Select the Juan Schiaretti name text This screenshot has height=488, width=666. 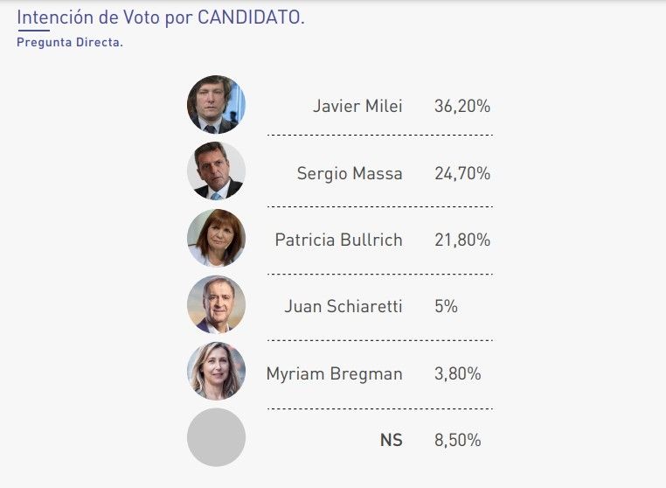343,306
